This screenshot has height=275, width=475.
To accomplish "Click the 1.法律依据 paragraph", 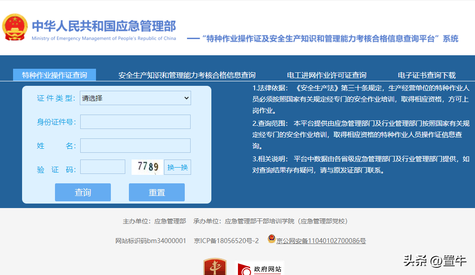I will tap(361, 99).
